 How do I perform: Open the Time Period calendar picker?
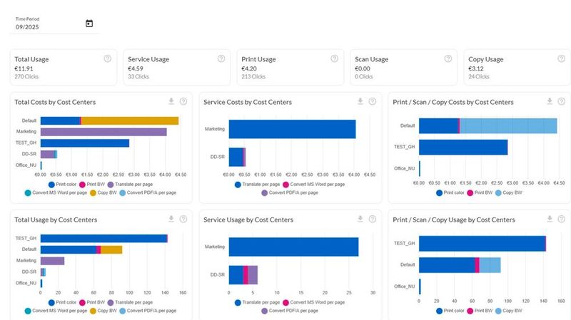89,24
